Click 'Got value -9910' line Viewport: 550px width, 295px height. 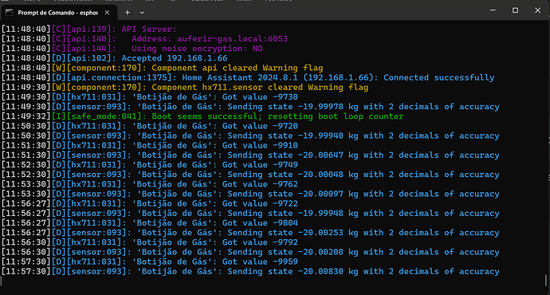pos(150,146)
